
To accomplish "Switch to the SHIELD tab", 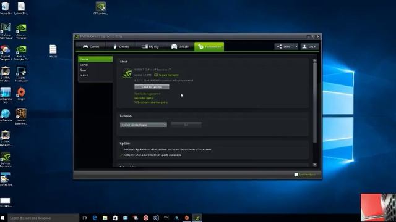I will (x=179, y=47).
